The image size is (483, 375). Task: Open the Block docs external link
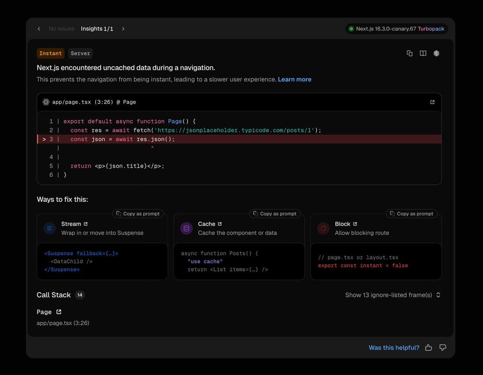[355, 224]
